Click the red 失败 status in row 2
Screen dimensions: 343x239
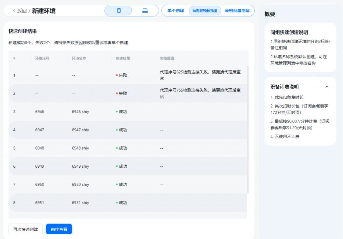click(x=121, y=93)
